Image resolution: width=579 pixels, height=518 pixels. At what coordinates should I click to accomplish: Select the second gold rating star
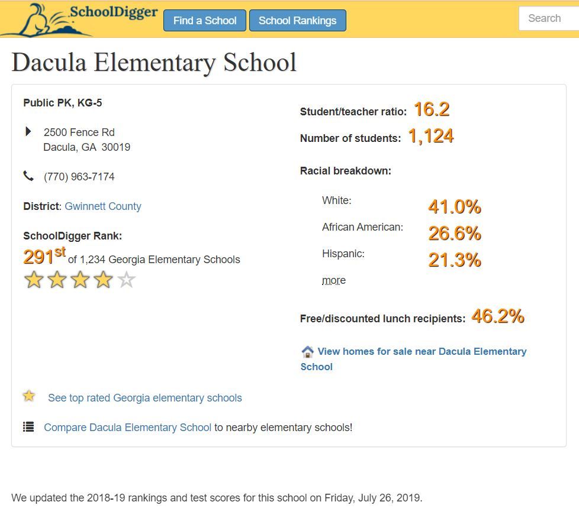(57, 279)
